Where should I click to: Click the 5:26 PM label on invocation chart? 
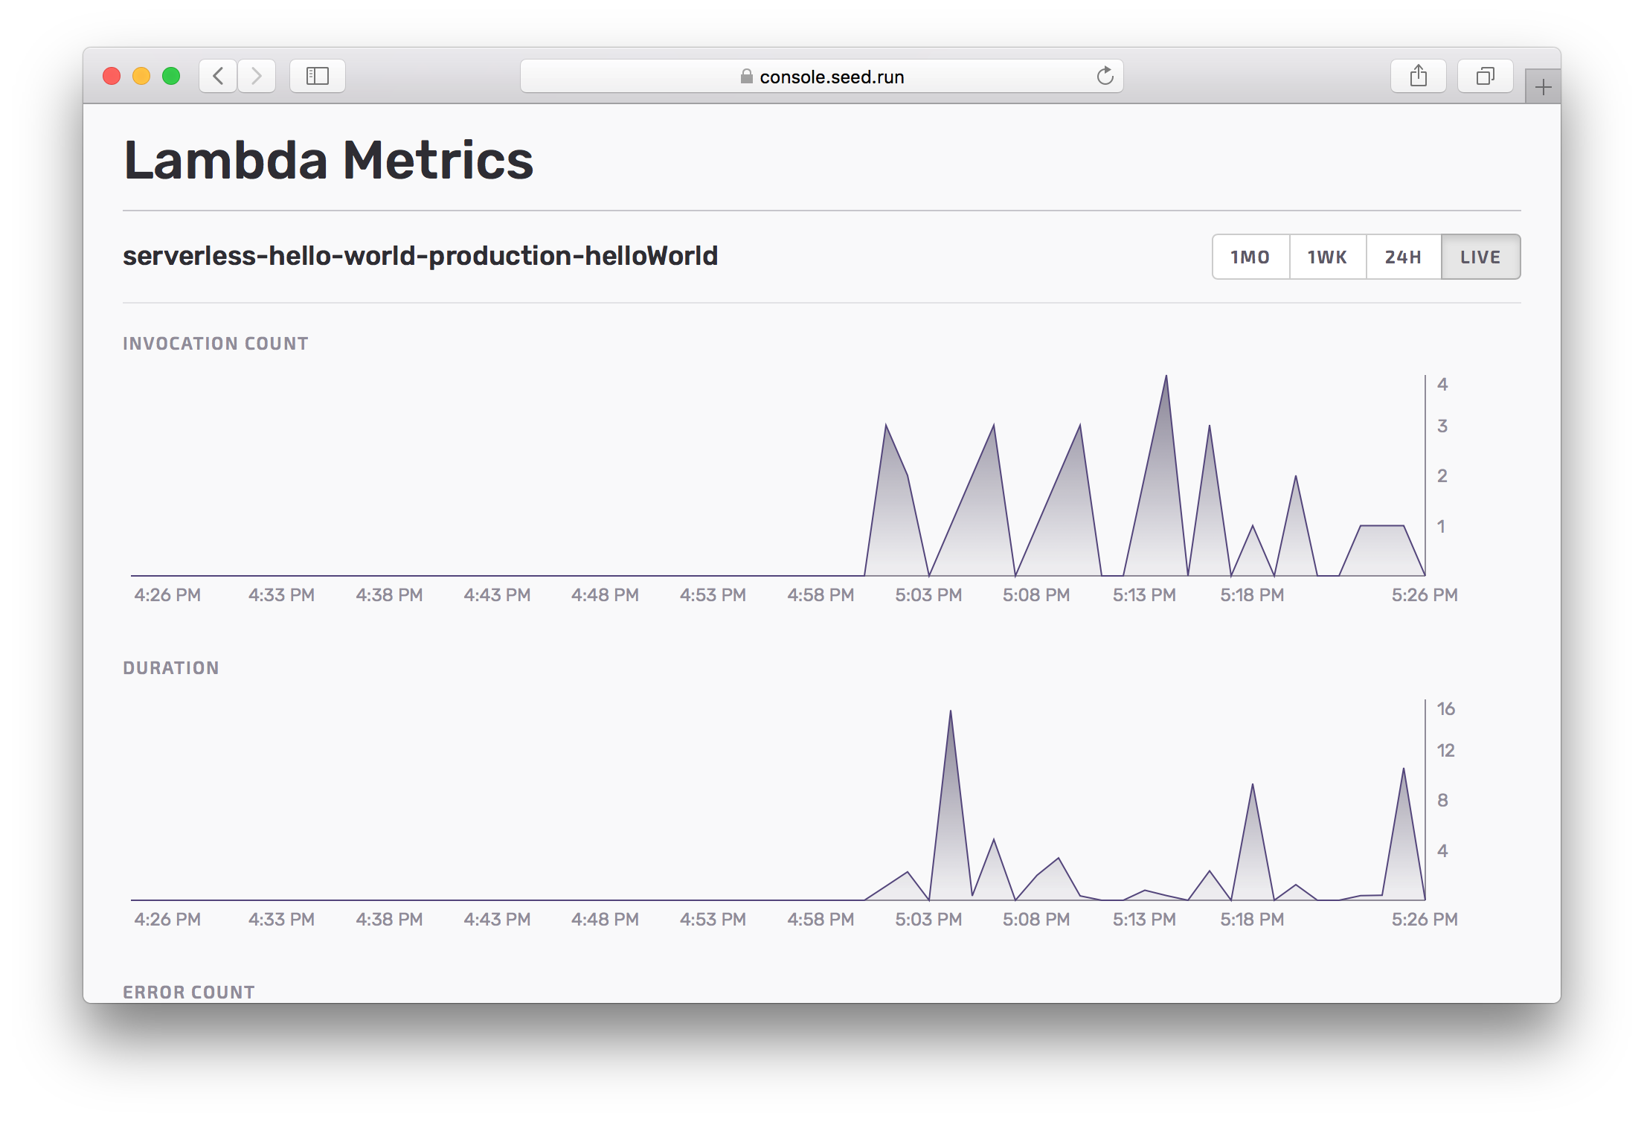pyautogui.click(x=1424, y=595)
